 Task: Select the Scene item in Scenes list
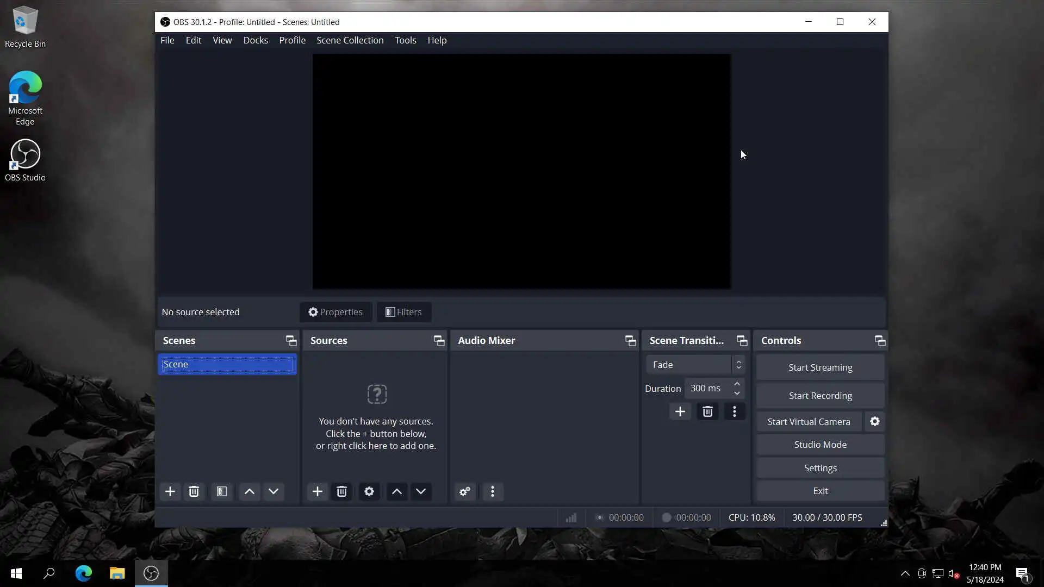tap(227, 364)
